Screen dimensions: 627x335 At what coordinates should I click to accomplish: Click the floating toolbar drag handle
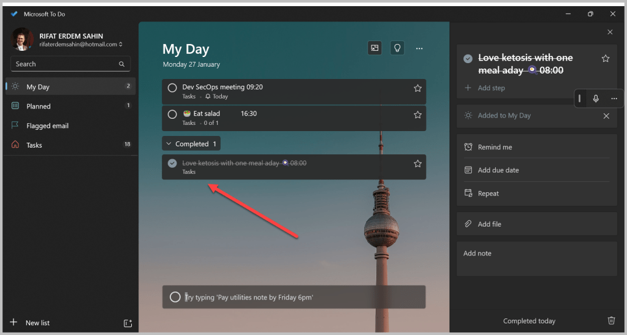(x=579, y=99)
